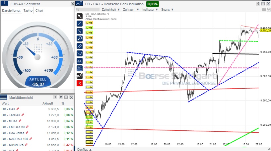
Task: Open the Zeiteinheit dropdown
Action: pyautogui.click(x=110, y=10)
